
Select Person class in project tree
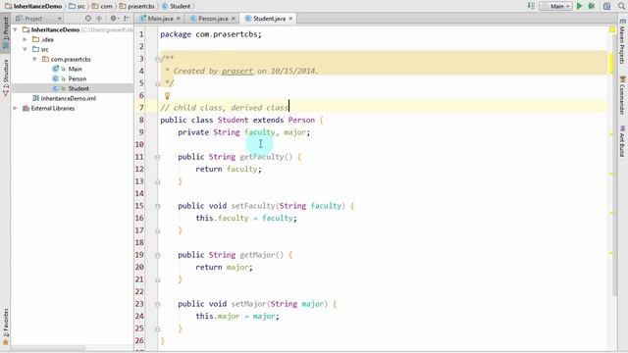pos(77,78)
